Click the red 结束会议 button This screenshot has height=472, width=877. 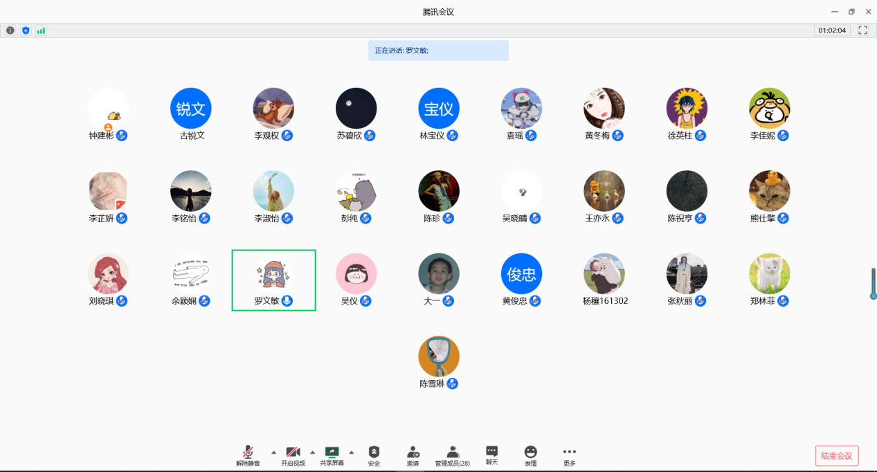click(x=837, y=455)
